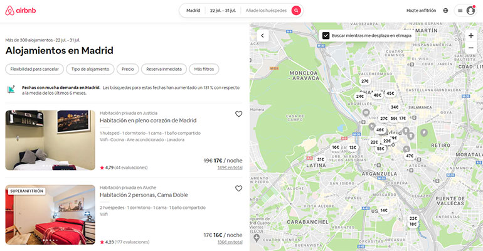Open dates '22 jul. – 31 jul.' selector

(223, 11)
